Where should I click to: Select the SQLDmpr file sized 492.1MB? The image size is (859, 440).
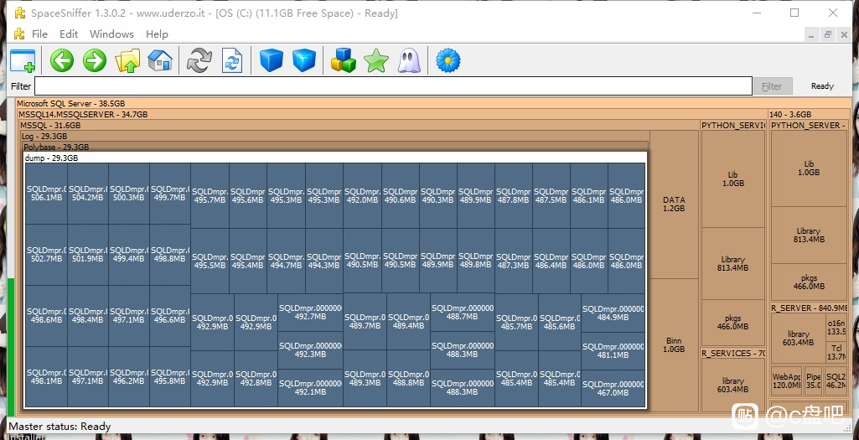tap(311, 388)
